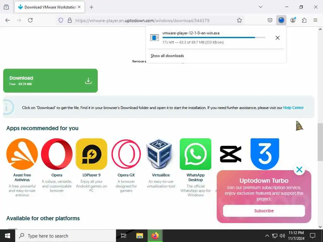The image size is (323, 242).
Task: Open the Firefox hamburger menu
Action: (x=315, y=20)
